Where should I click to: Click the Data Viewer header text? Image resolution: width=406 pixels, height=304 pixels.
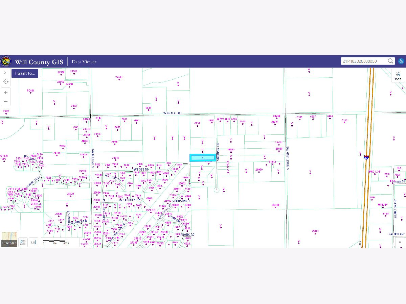[84, 62]
